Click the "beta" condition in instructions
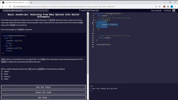The height and width of the screenshot is (100, 178). pyautogui.click(x=6, y=74)
